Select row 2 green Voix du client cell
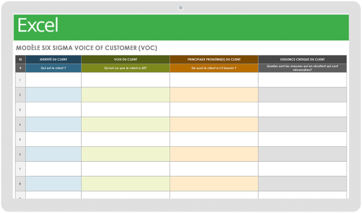 (126, 95)
